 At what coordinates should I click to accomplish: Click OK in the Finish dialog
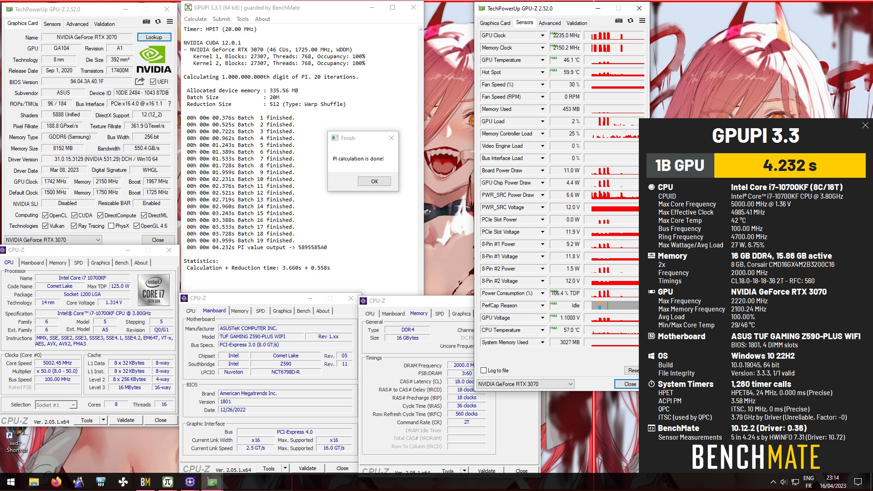point(374,181)
